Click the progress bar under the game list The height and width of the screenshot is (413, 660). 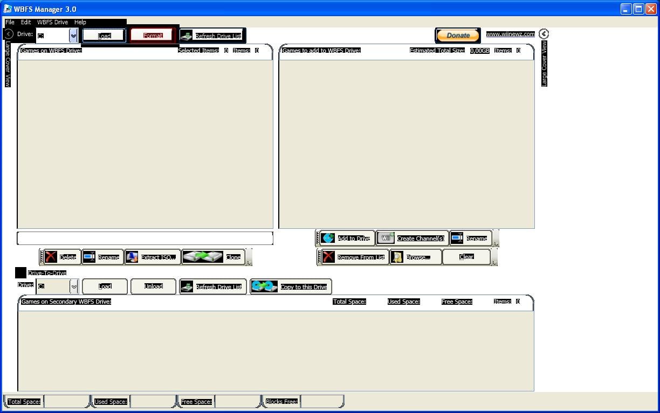[x=145, y=238]
